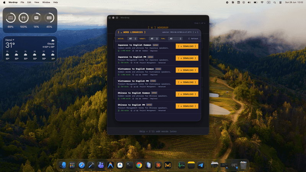The width and height of the screenshot is (306, 172).
Task: Click the 100% AirPods battery ring
Action: (23, 18)
